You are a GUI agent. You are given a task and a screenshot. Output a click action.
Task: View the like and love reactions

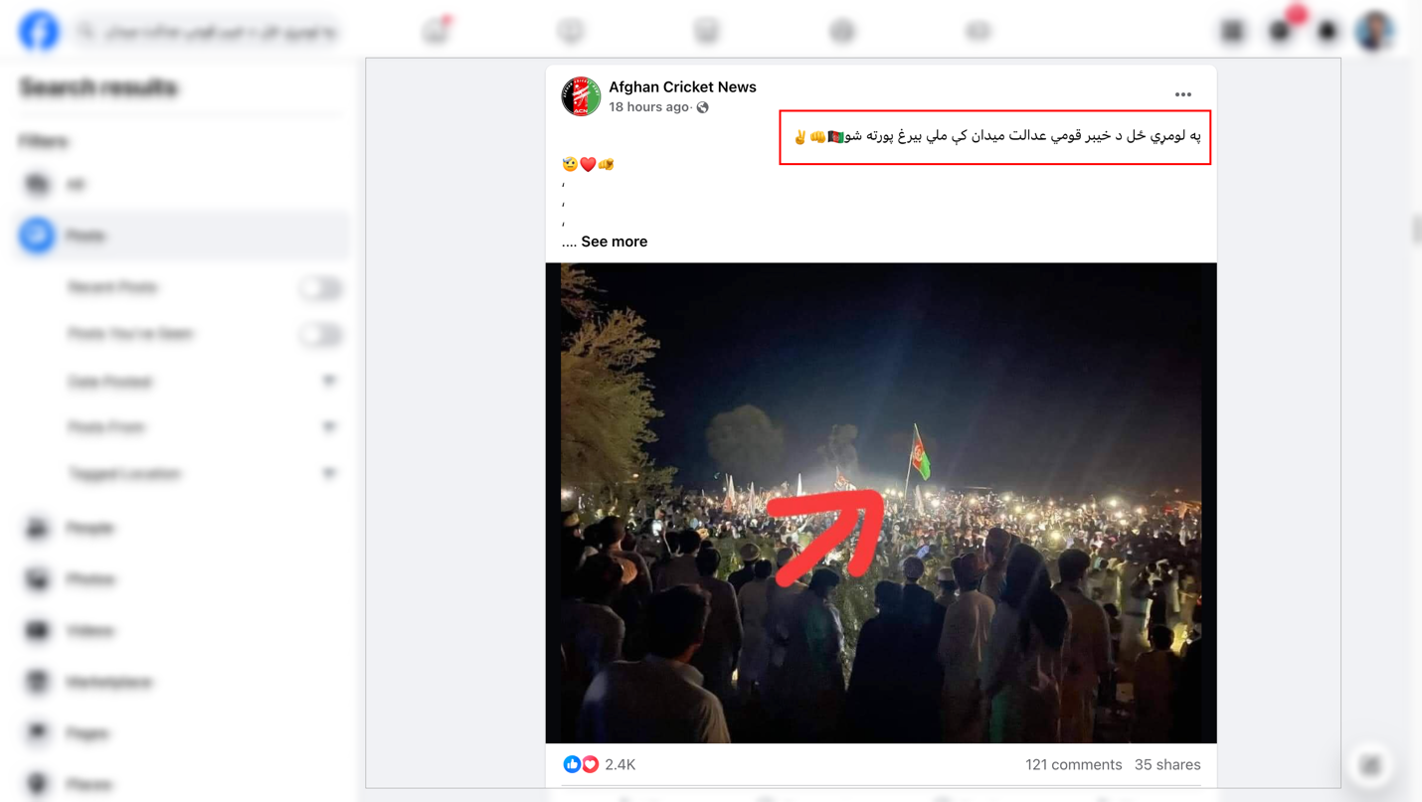tap(581, 764)
